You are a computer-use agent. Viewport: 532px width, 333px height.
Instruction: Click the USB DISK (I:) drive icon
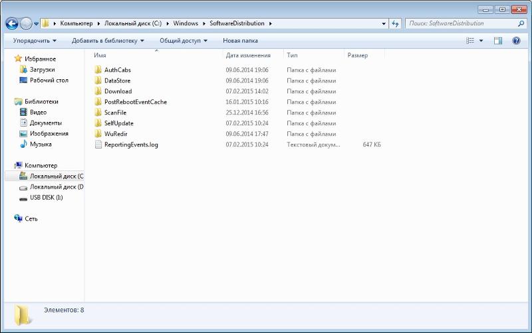point(23,198)
